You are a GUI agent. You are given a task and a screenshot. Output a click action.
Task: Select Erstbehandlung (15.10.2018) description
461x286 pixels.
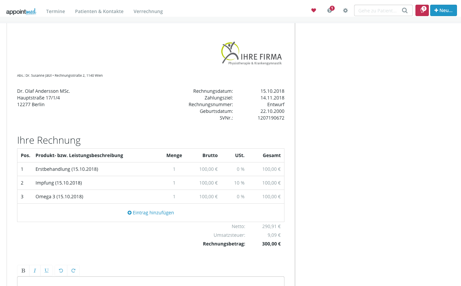[x=67, y=169]
